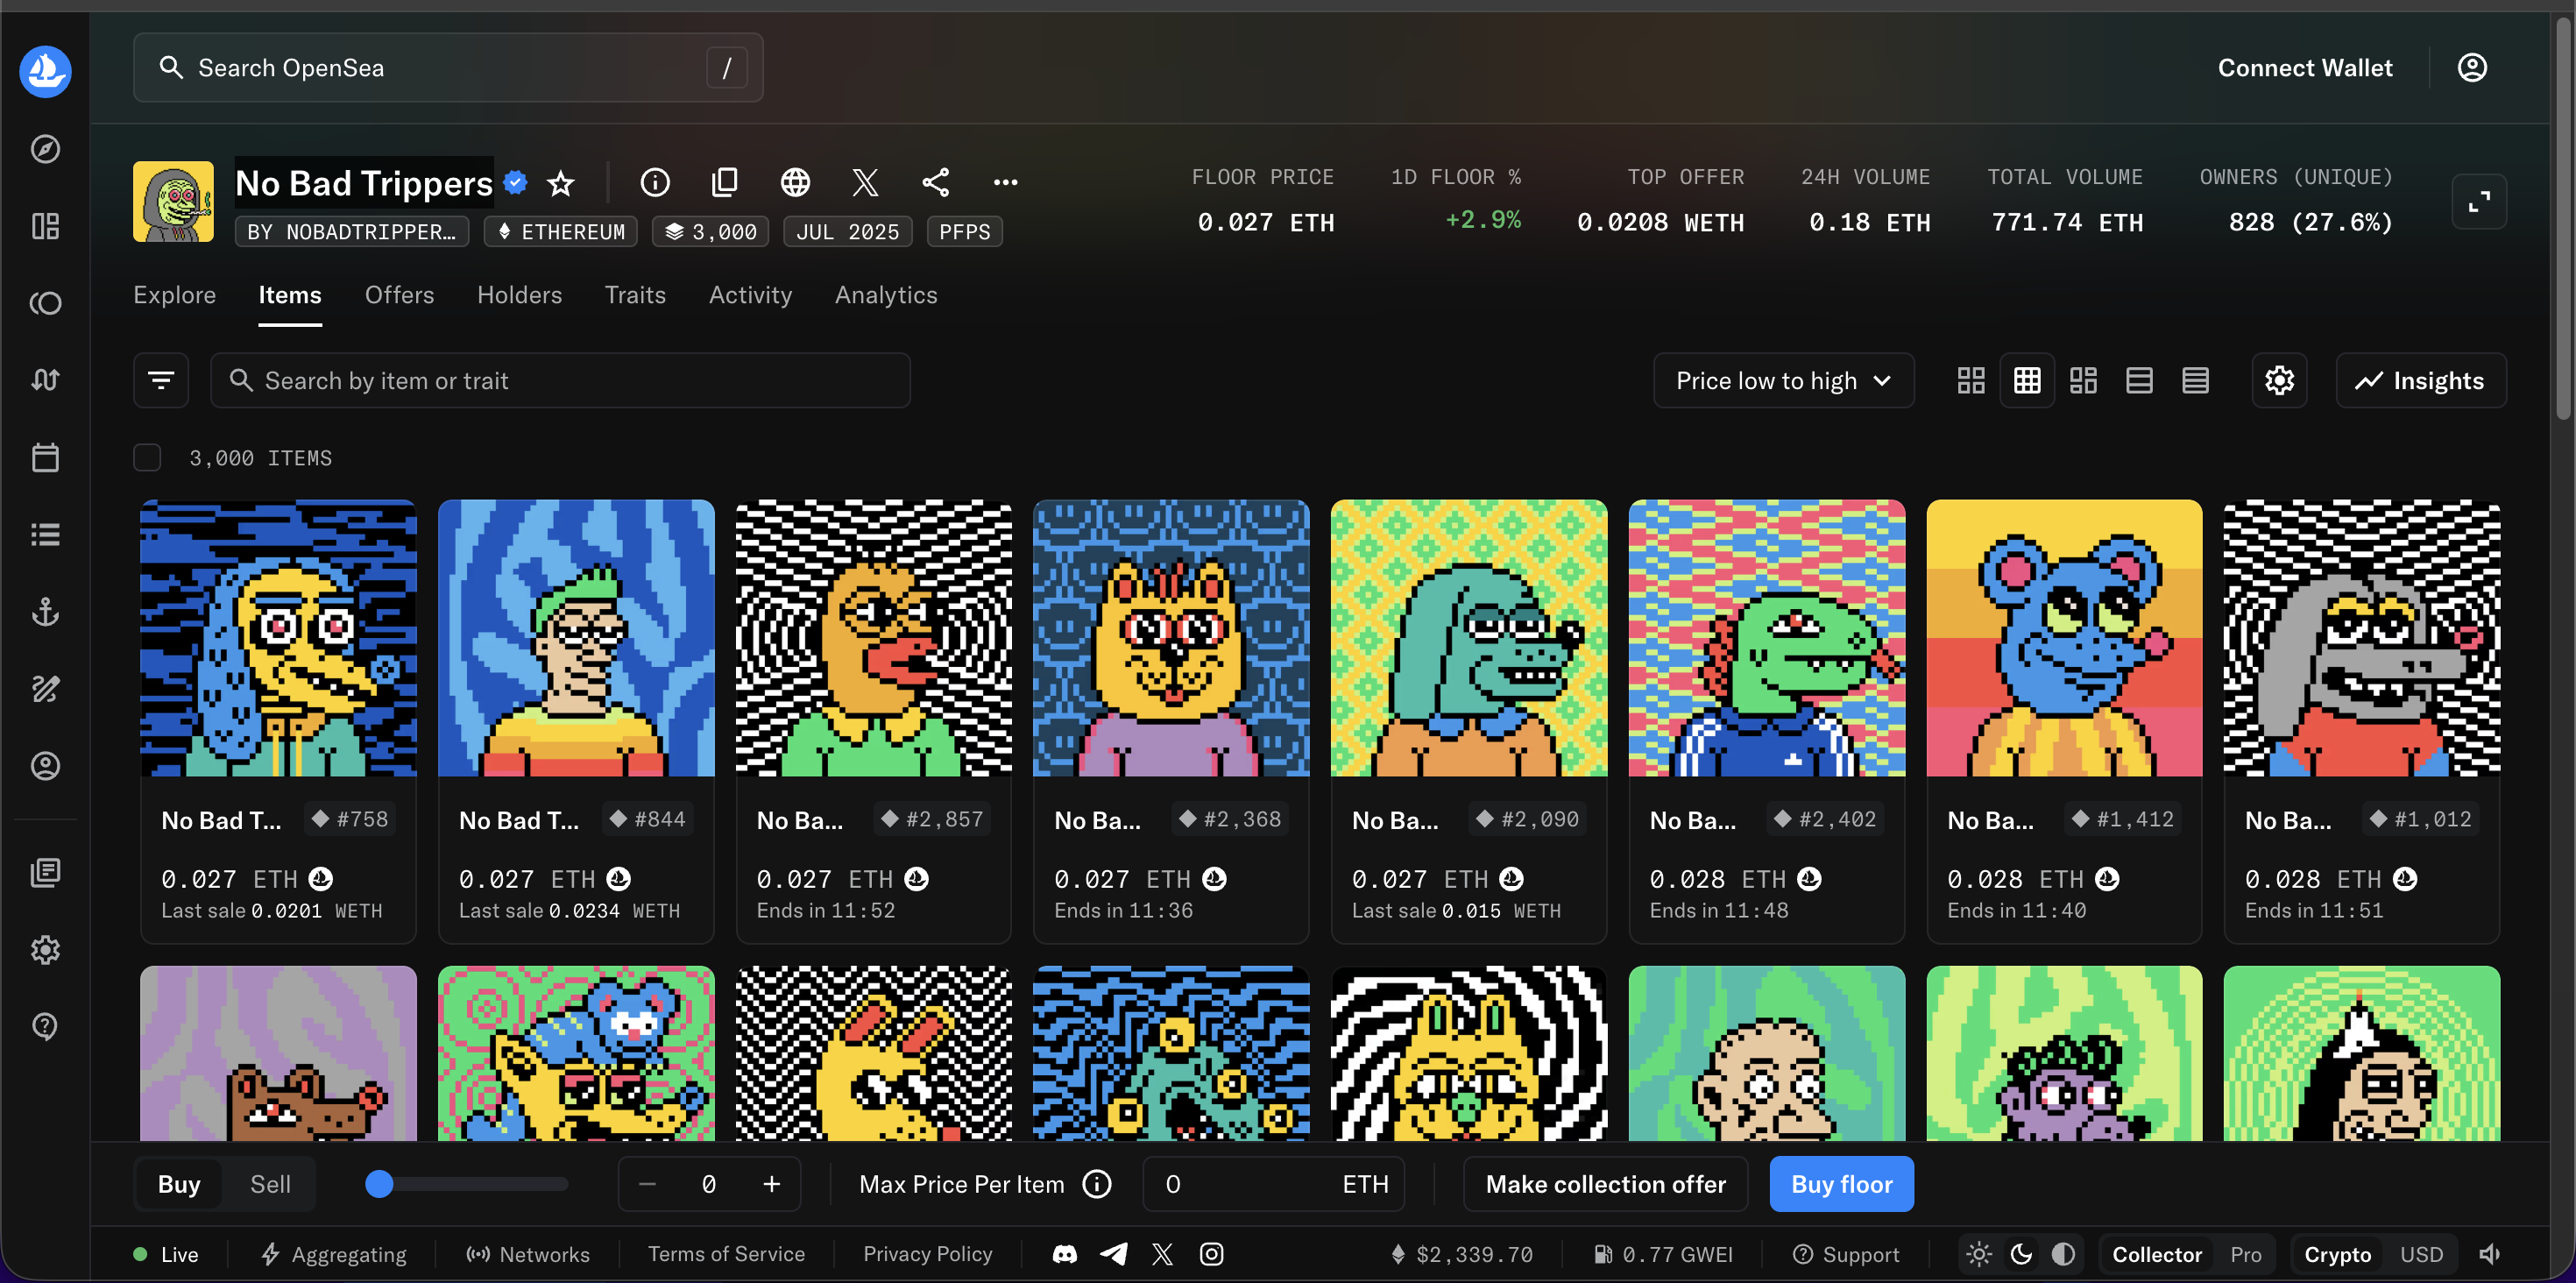Open the compass Discover icon in sidebar
Image resolution: width=2576 pixels, height=1283 pixels.
click(45, 149)
